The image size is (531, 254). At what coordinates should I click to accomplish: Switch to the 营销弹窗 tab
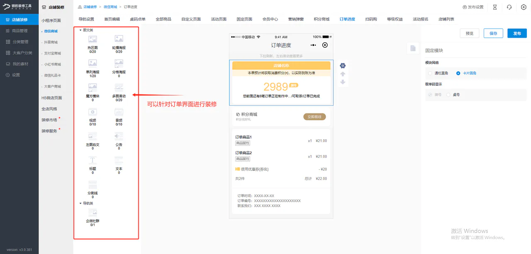(x=296, y=19)
